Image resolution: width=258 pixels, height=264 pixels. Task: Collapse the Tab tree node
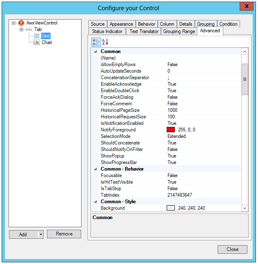[x=21, y=29]
